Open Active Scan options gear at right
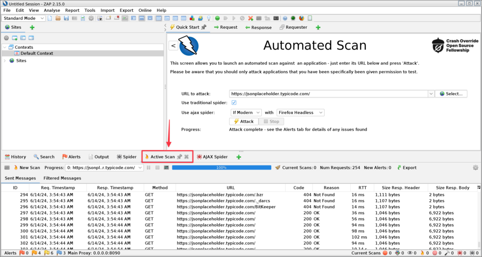The height and width of the screenshot is (257, 482). (x=475, y=167)
